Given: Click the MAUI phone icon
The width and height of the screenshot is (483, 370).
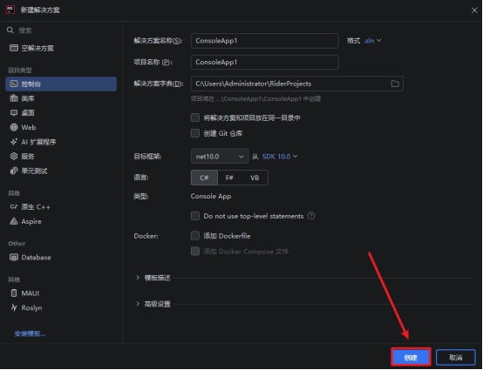Looking at the screenshot, I should tap(14, 293).
